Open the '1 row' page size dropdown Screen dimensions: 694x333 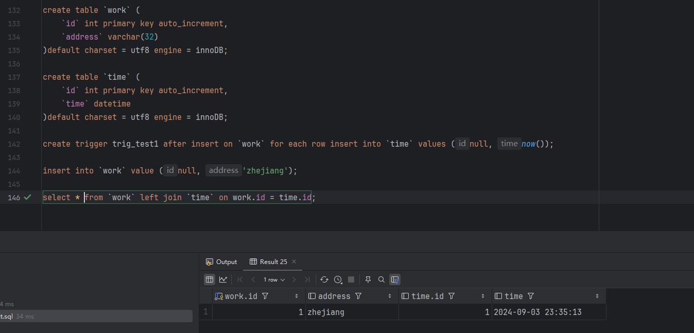pos(274,279)
